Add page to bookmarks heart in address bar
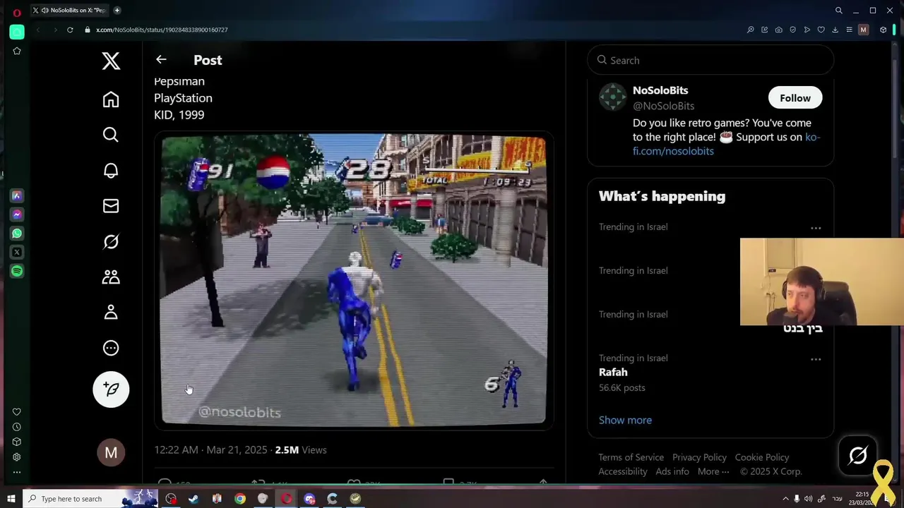 (821, 30)
